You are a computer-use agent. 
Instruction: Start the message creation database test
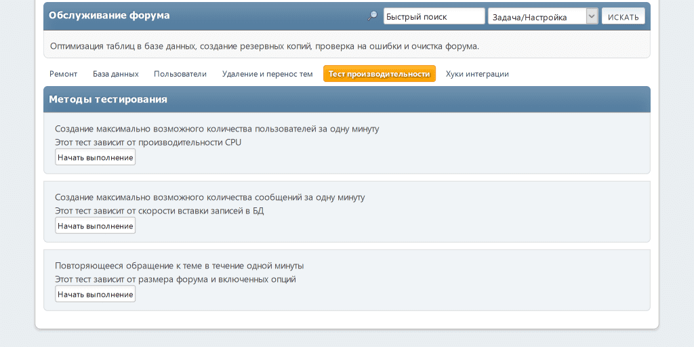(x=95, y=226)
